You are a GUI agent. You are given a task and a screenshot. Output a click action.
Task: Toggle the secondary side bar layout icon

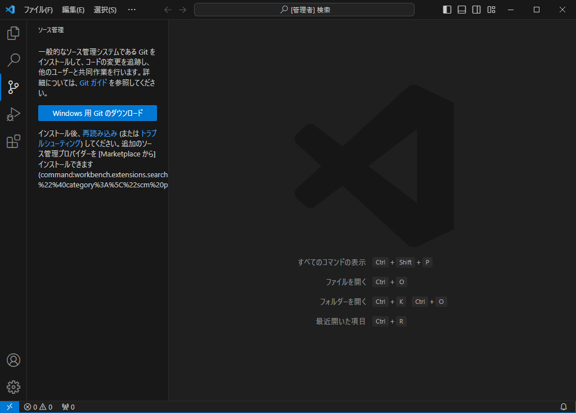click(476, 10)
